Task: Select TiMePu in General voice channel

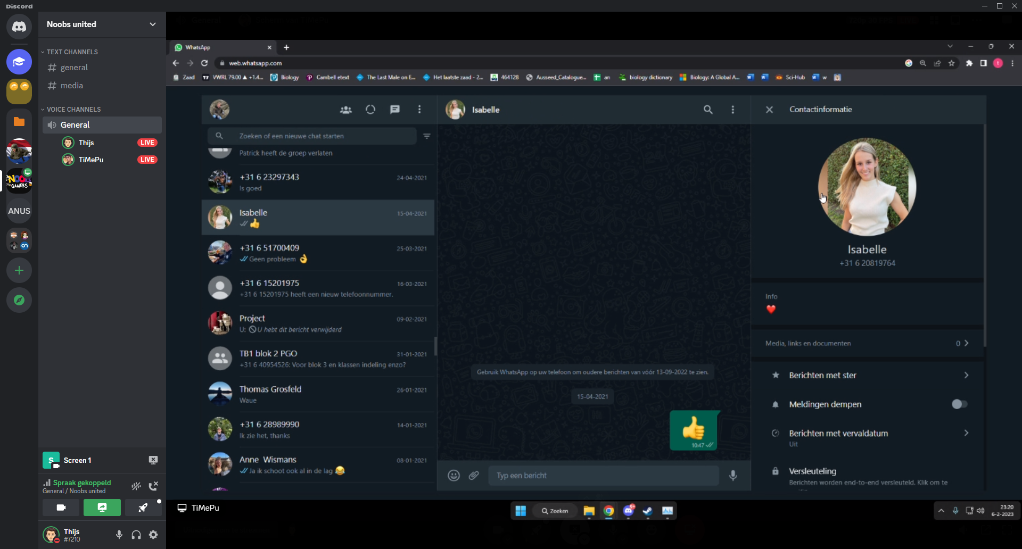Action: [91, 160]
